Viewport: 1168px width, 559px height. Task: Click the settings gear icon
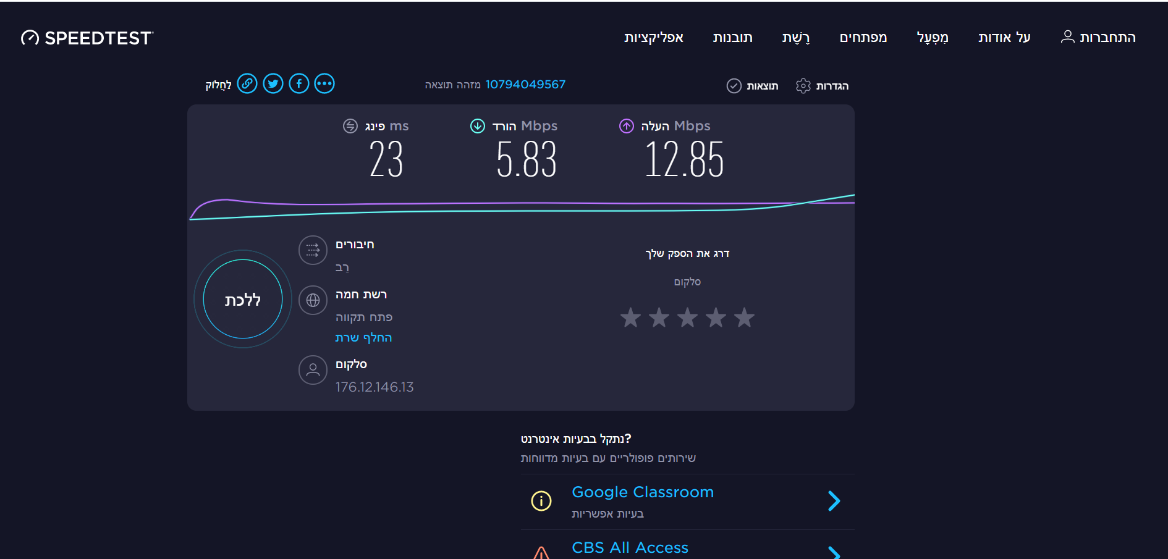click(x=803, y=86)
